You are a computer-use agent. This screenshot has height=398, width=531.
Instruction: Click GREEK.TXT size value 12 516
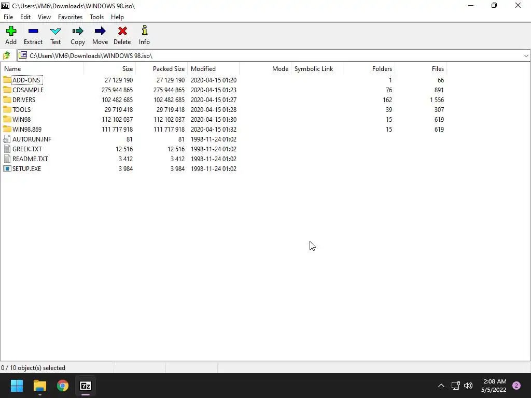point(124,149)
